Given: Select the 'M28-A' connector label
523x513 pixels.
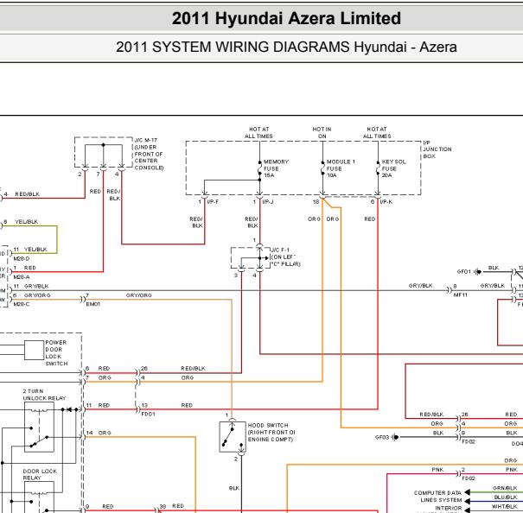Looking at the screenshot, I should point(22,277).
